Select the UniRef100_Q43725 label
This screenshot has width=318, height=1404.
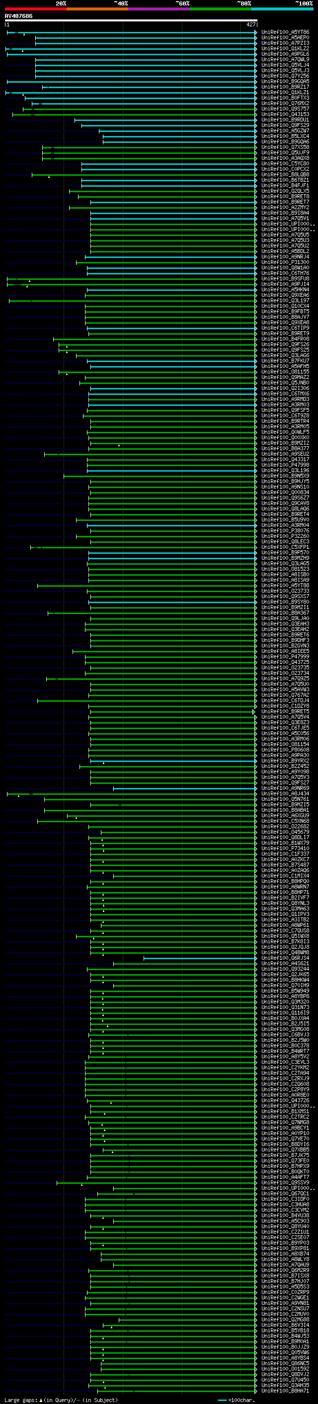pyautogui.click(x=285, y=662)
